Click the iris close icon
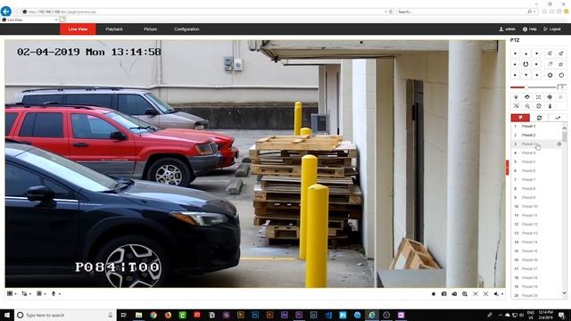This screenshot has height=321, width=571. coord(561,75)
